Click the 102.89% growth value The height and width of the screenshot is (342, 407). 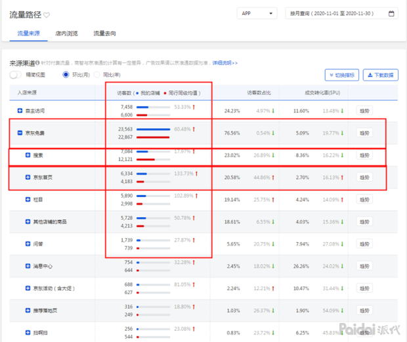(x=184, y=196)
